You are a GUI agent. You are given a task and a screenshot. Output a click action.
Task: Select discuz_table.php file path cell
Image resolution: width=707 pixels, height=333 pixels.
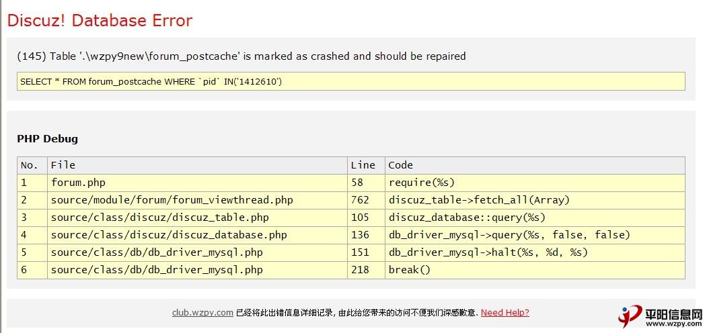tap(198, 218)
